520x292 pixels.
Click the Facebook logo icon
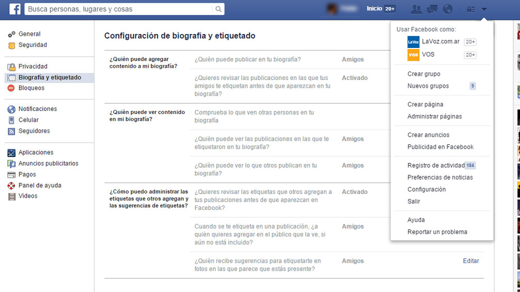15,9
